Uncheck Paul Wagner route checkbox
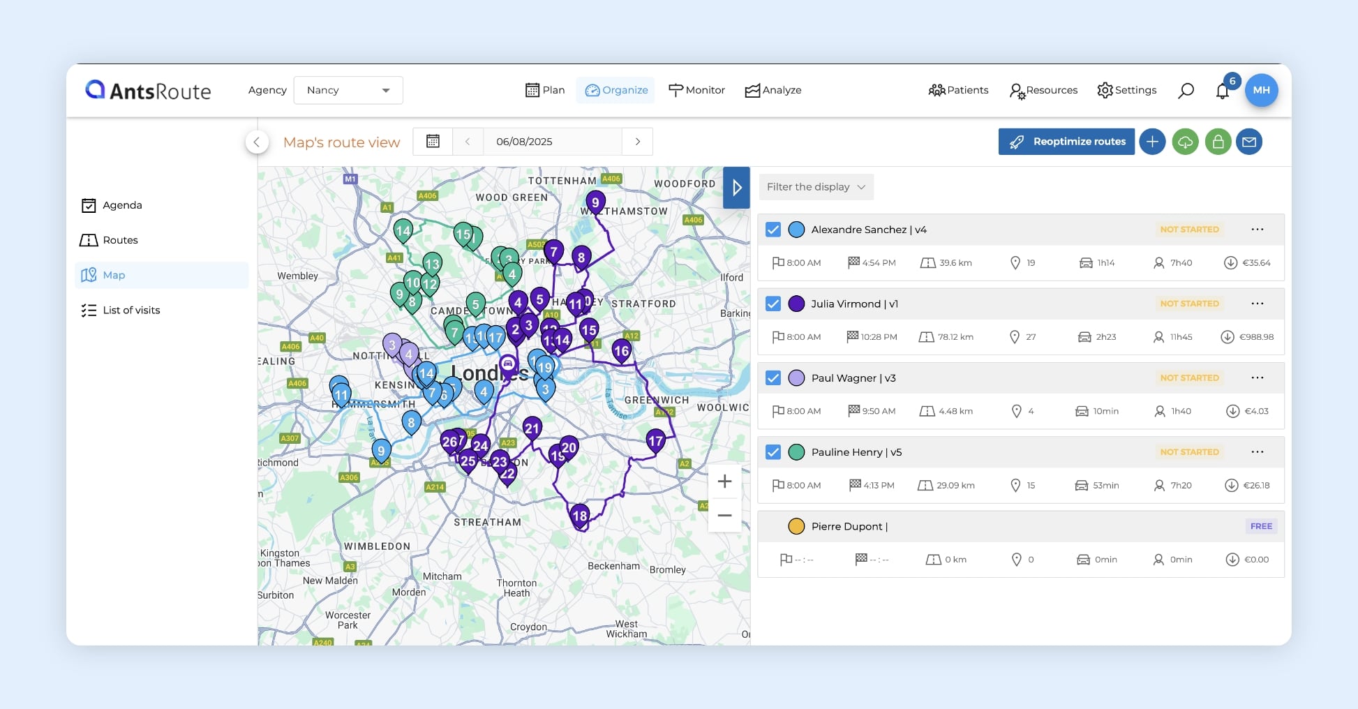 click(x=773, y=378)
